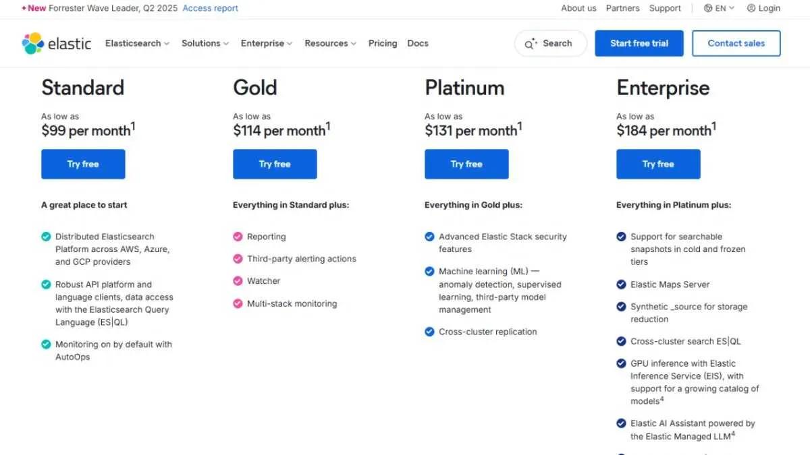Try free for the Platinum plan
The image size is (810, 455).
coord(466,164)
